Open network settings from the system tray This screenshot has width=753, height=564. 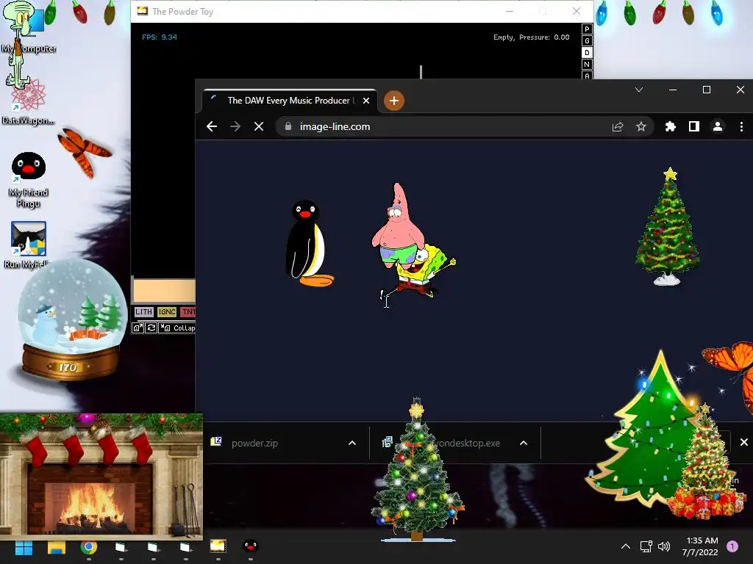(646, 546)
